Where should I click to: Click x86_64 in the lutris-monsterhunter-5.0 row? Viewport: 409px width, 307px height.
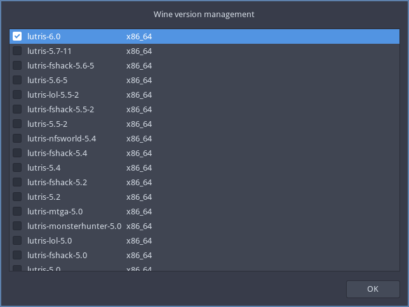pyautogui.click(x=139, y=226)
